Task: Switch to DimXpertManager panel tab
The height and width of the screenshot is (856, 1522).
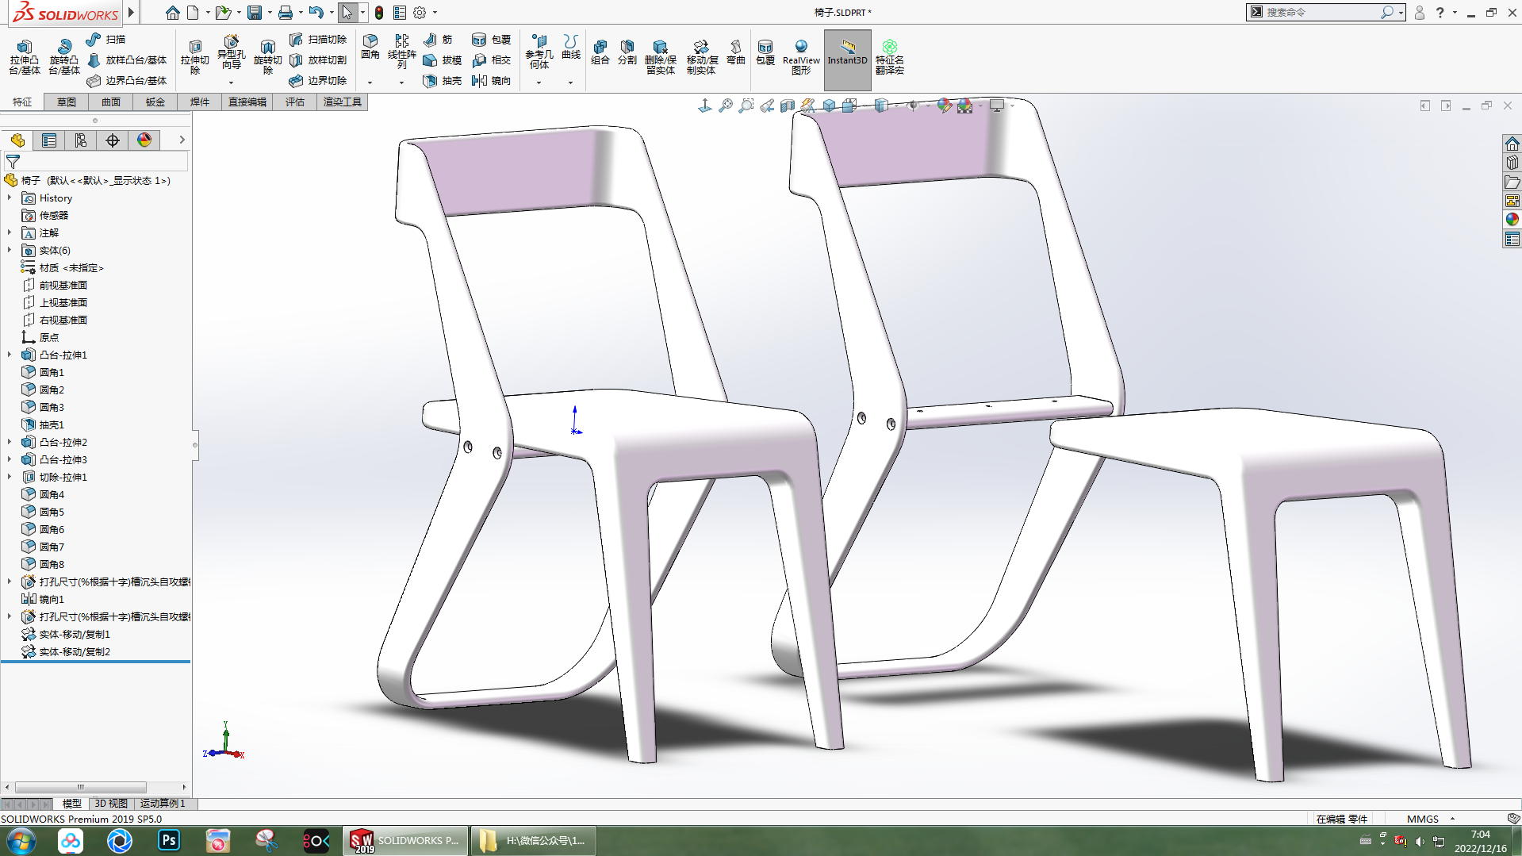Action: click(x=113, y=140)
